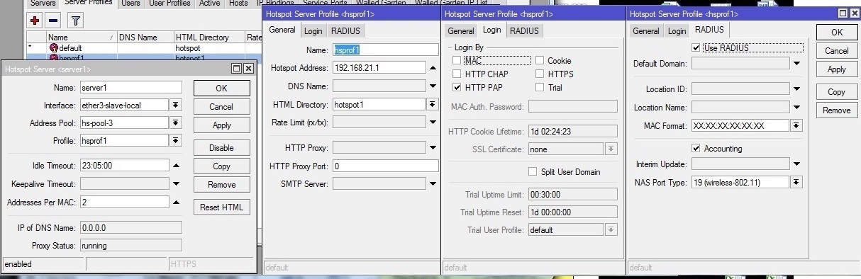Click the red plus Add button
Image resolution: width=861 pixels, height=279 pixels.
tap(34, 21)
